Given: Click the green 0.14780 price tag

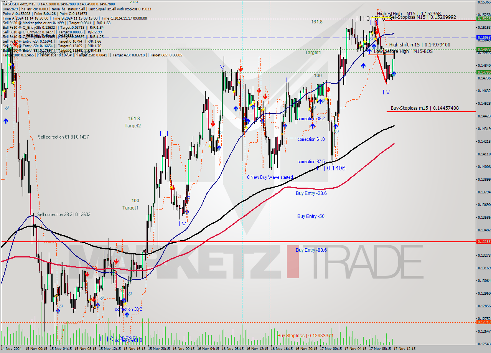Looking at the screenshot, I should click(483, 73).
